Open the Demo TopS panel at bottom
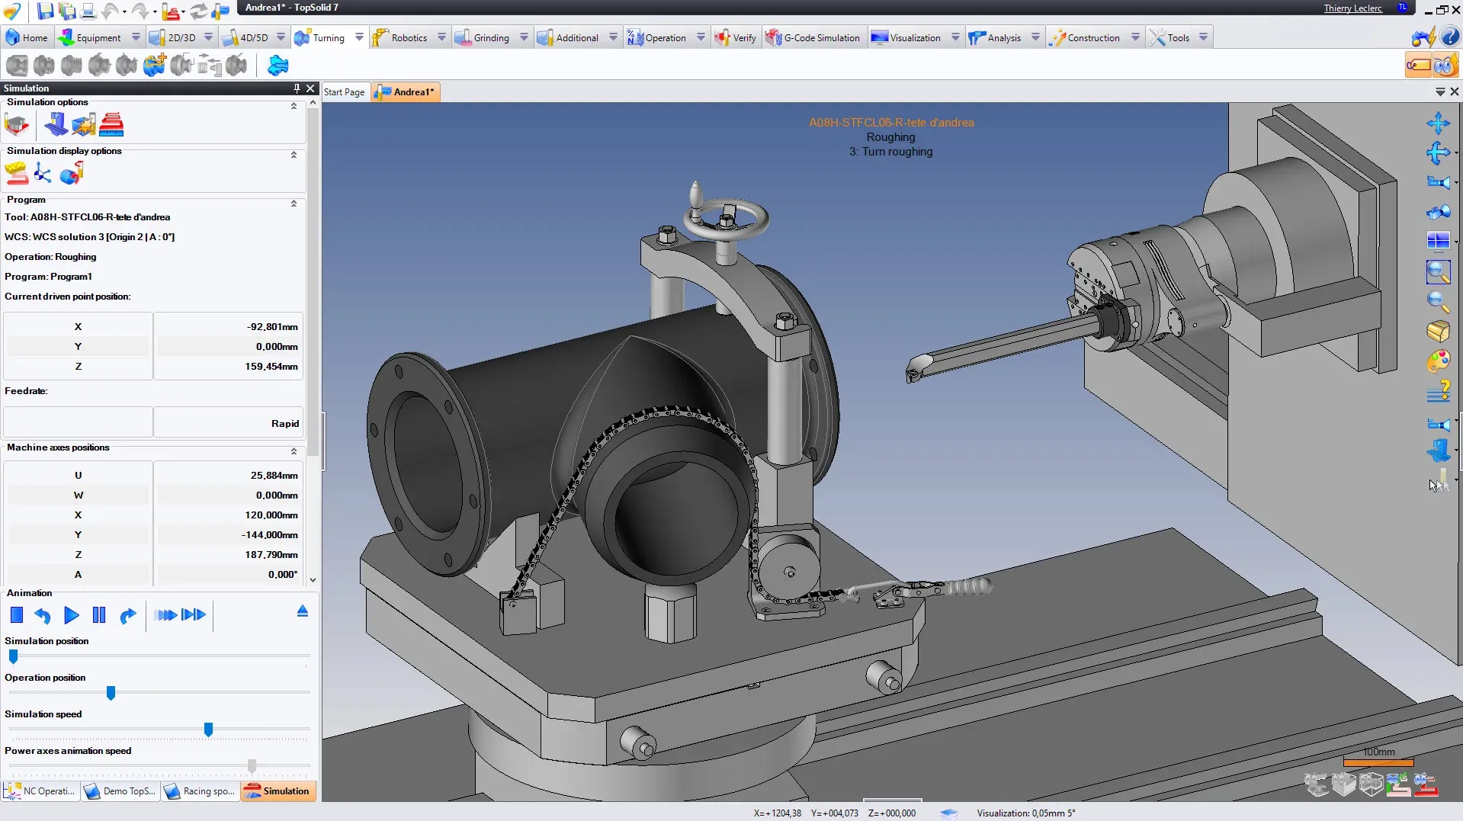The image size is (1463, 821). point(120,791)
